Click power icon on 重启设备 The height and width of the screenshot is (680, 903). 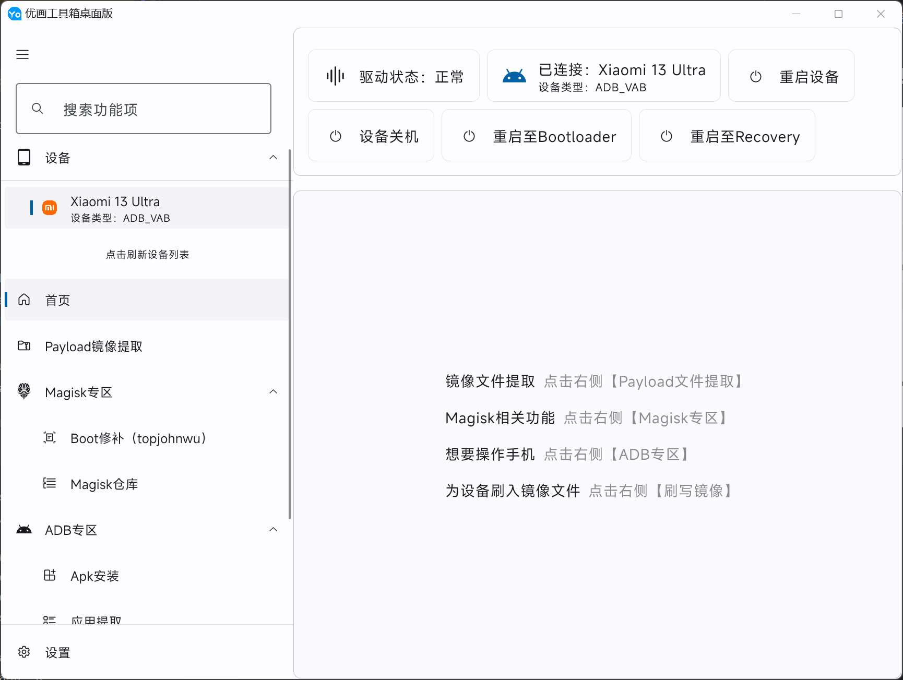pos(756,77)
